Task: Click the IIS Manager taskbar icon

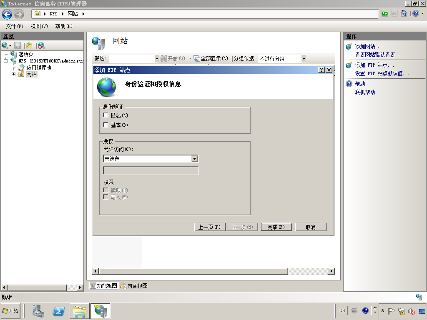Action: [100, 311]
